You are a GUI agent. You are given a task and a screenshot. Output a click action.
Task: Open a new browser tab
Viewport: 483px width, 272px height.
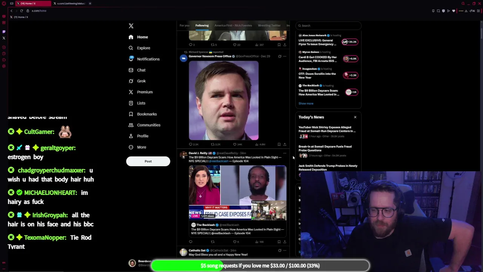coord(90,3)
